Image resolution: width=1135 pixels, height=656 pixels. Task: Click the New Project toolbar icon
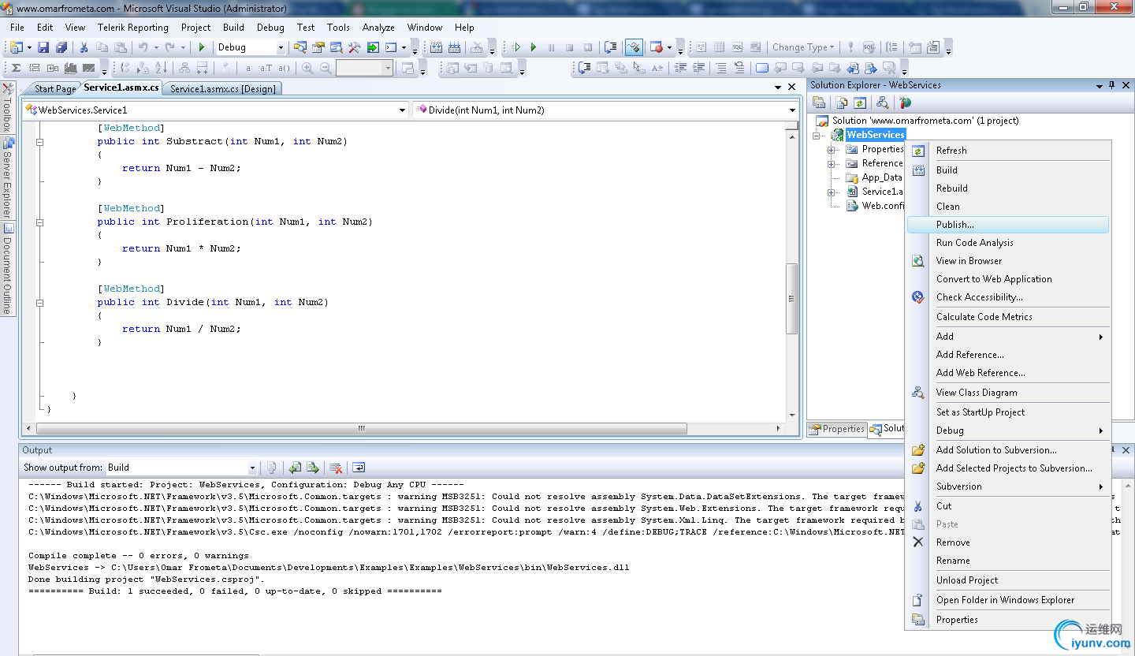coord(16,47)
